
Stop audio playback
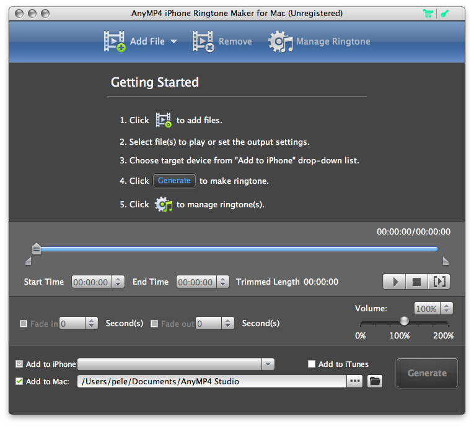(416, 282)
